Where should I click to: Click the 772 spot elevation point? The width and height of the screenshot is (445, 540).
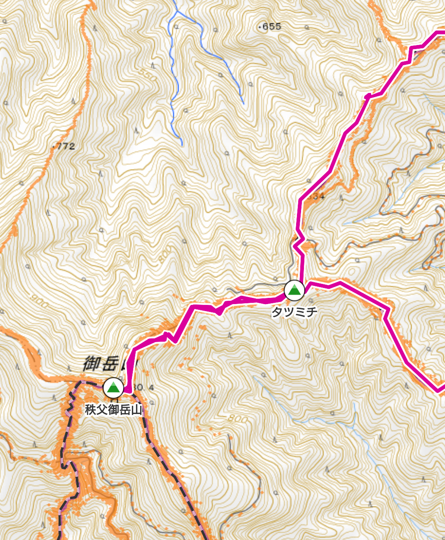click(64, 146)
